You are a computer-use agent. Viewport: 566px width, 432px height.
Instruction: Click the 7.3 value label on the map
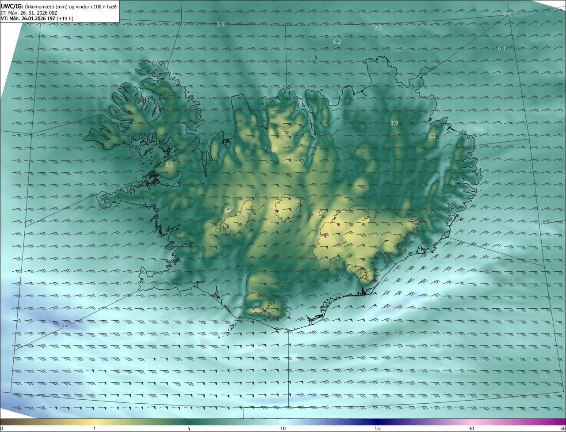tap(378, 28)
